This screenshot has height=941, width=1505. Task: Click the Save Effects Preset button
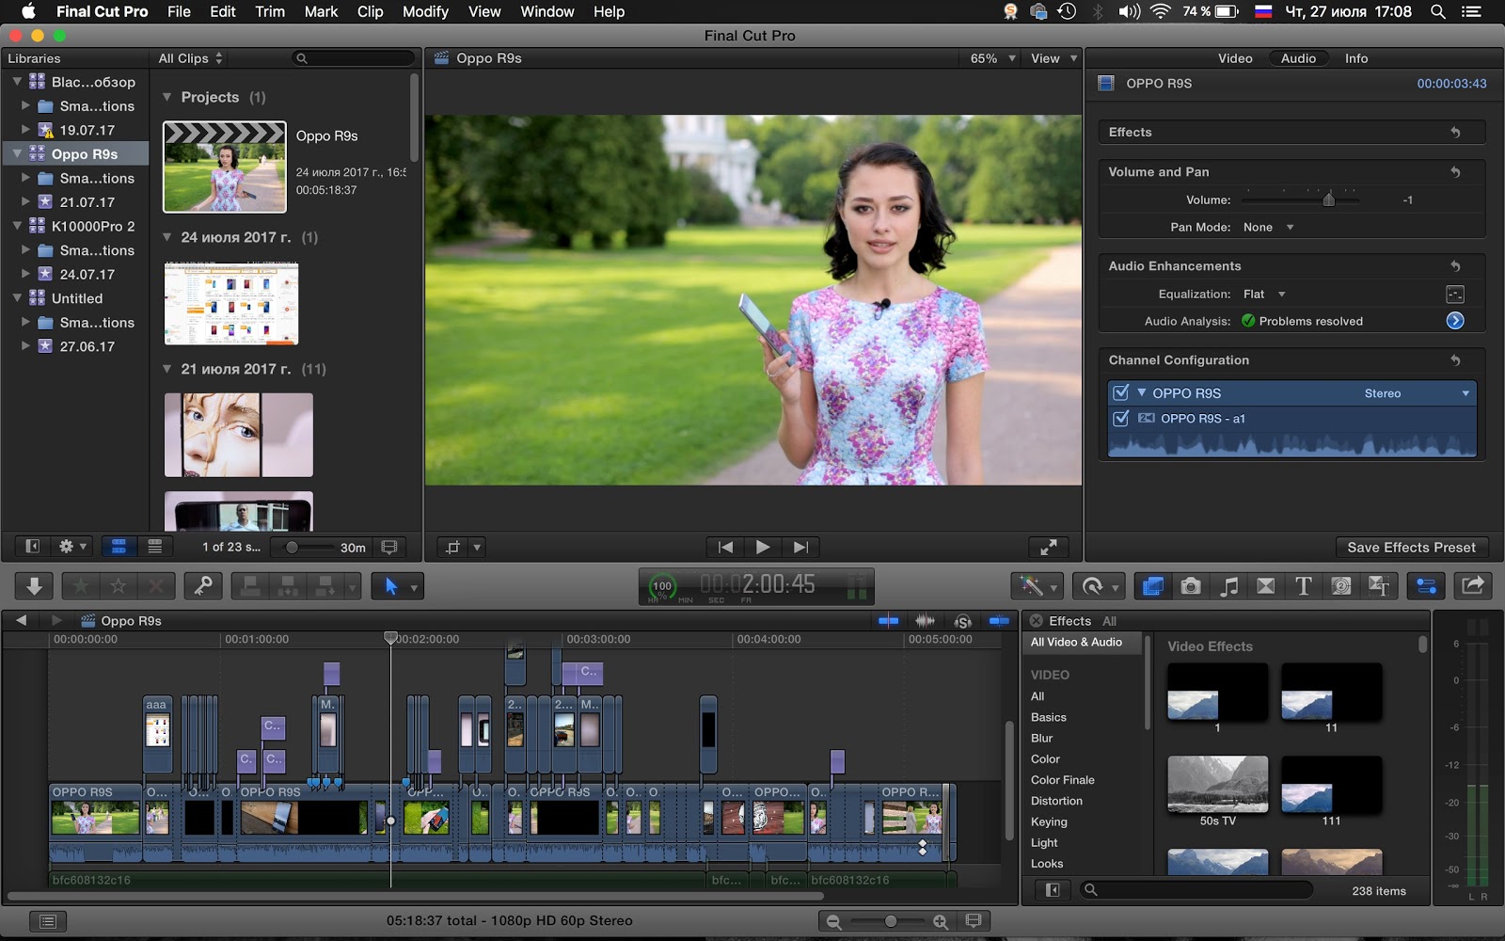tap(1411, 547)
